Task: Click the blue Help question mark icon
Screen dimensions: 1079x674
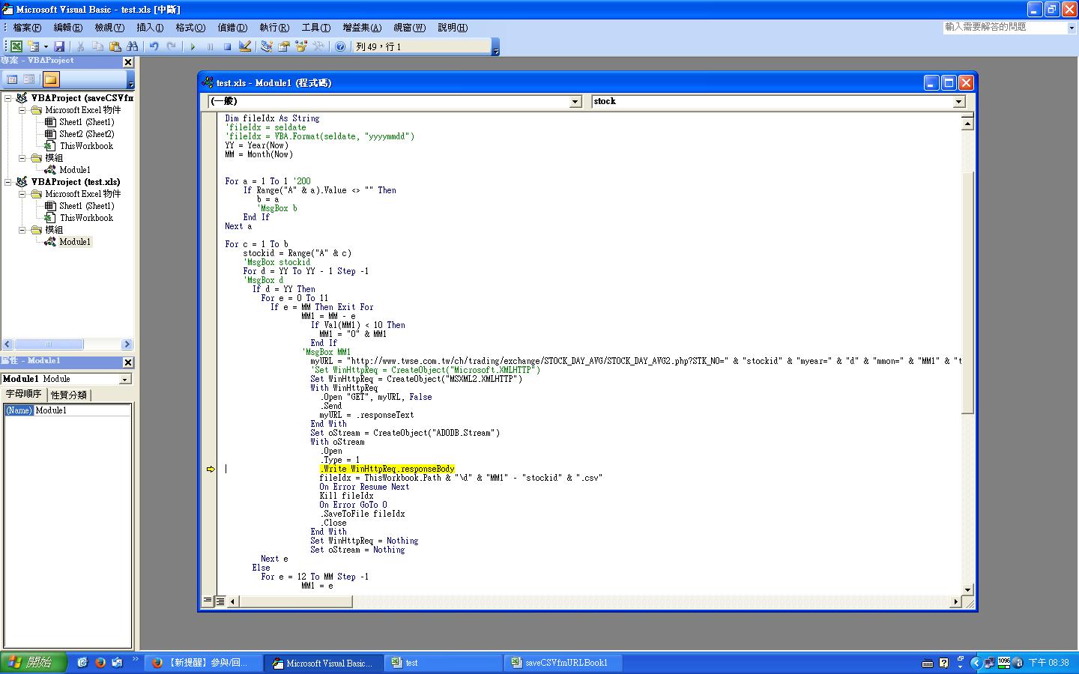Action: pos(340,46)
